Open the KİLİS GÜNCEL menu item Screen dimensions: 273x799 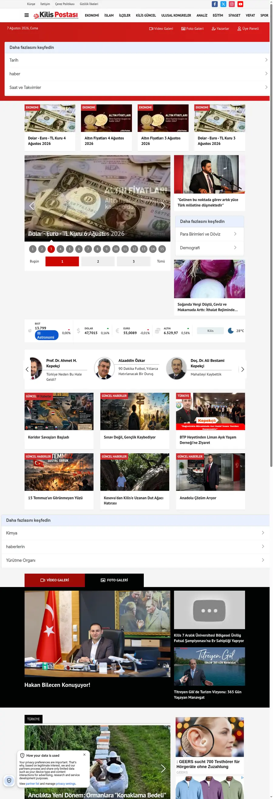click(x=146, y=15)
